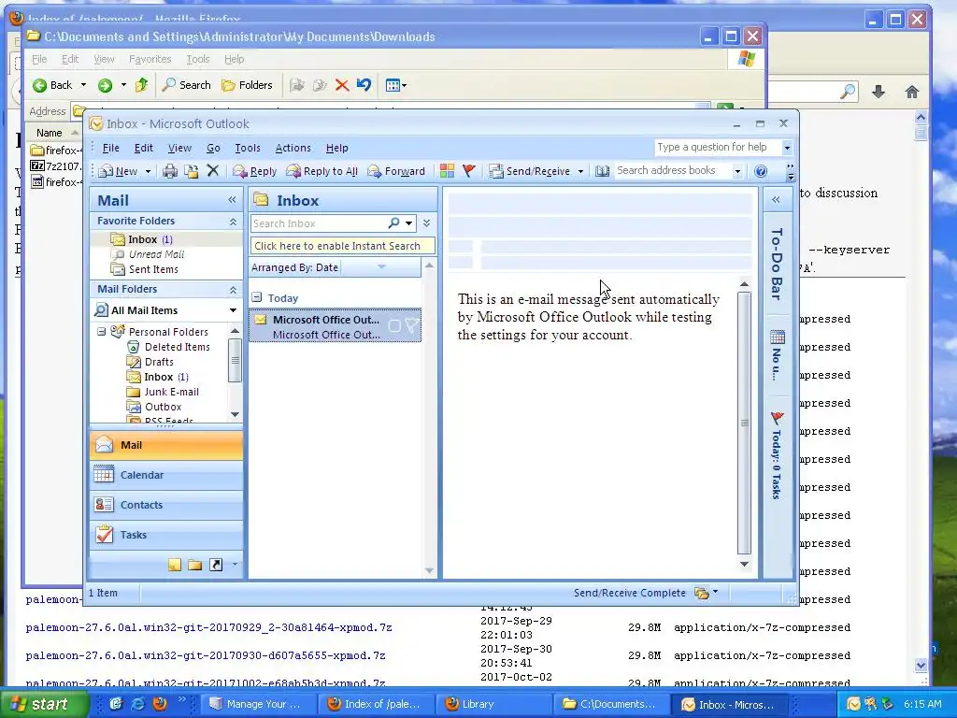
Task: Click the Folder List icon at navigation pane bottom
Action: (x=194, y=565)
